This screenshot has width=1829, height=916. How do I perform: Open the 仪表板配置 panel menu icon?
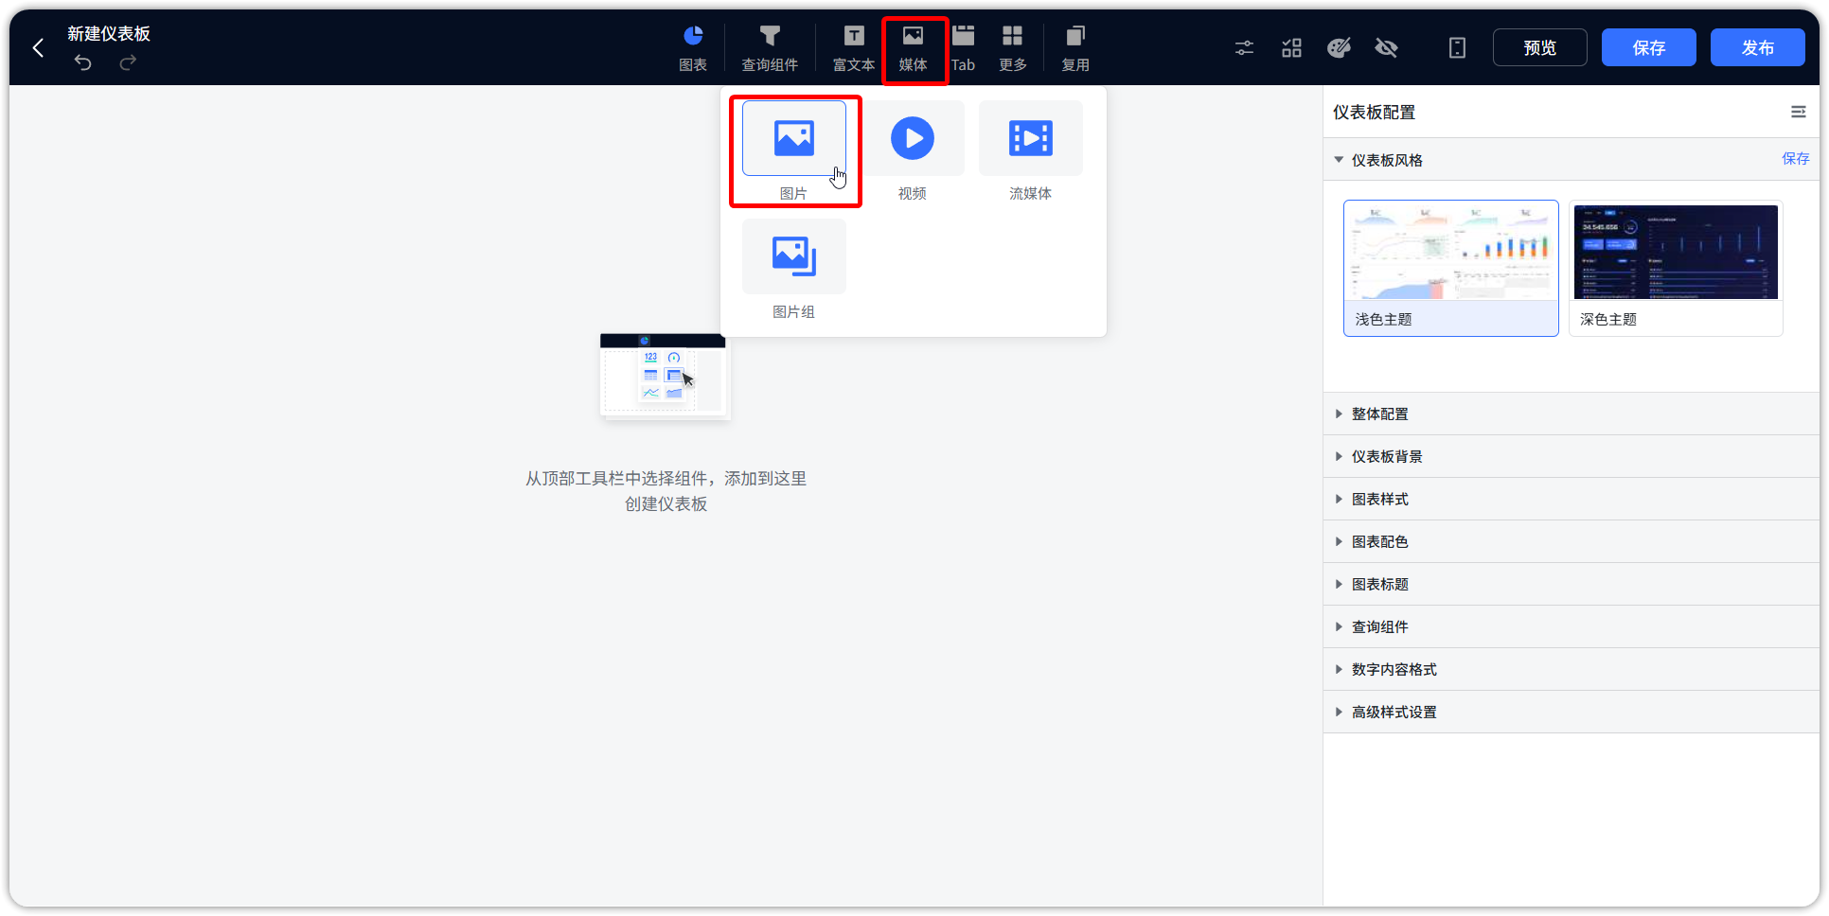[x=1798, y=112]
